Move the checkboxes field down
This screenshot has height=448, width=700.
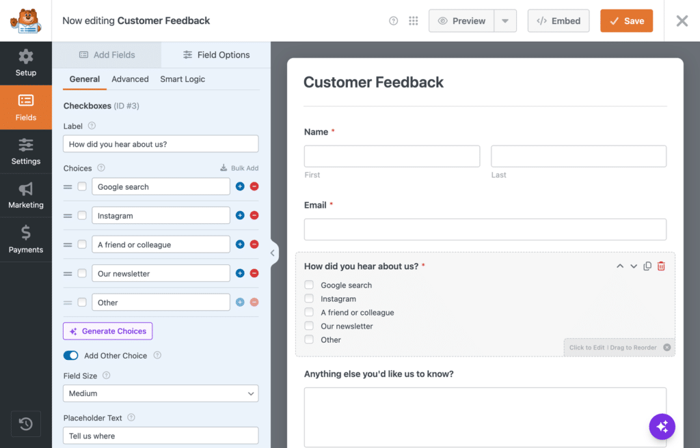click(x=634, y=266)
